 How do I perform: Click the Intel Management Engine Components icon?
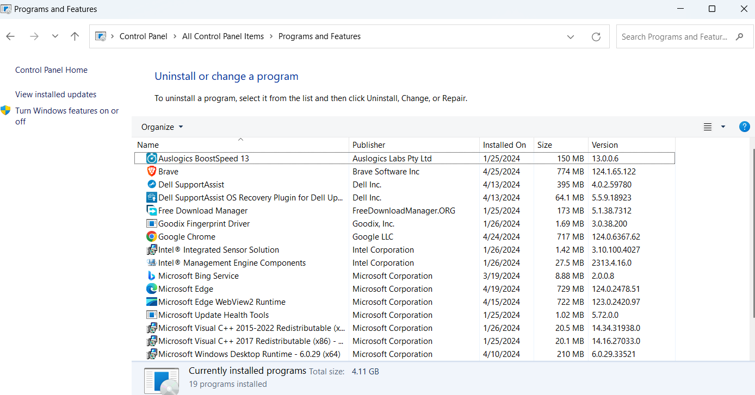[152, 262]
